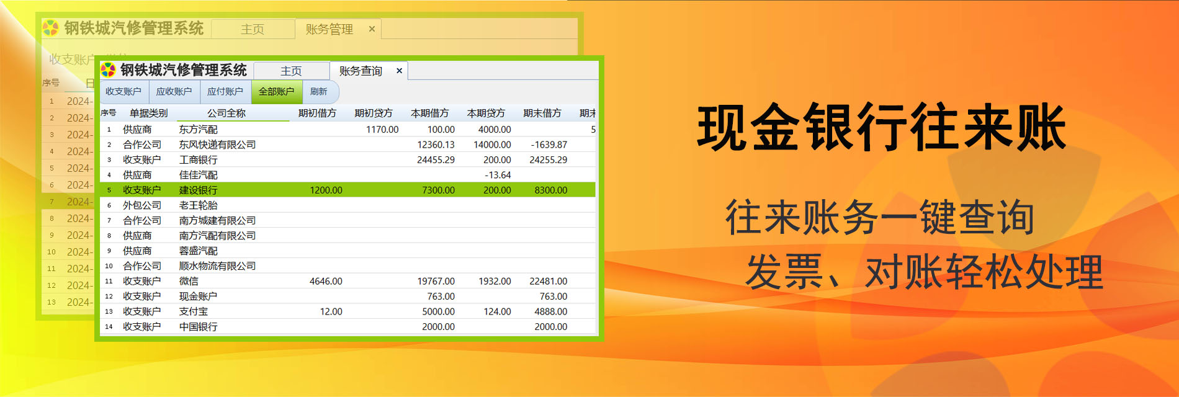The width and height of the screenshot is (1179, 397).
Task: Select the 全部账户 filter button
Action: coord(277,92)
